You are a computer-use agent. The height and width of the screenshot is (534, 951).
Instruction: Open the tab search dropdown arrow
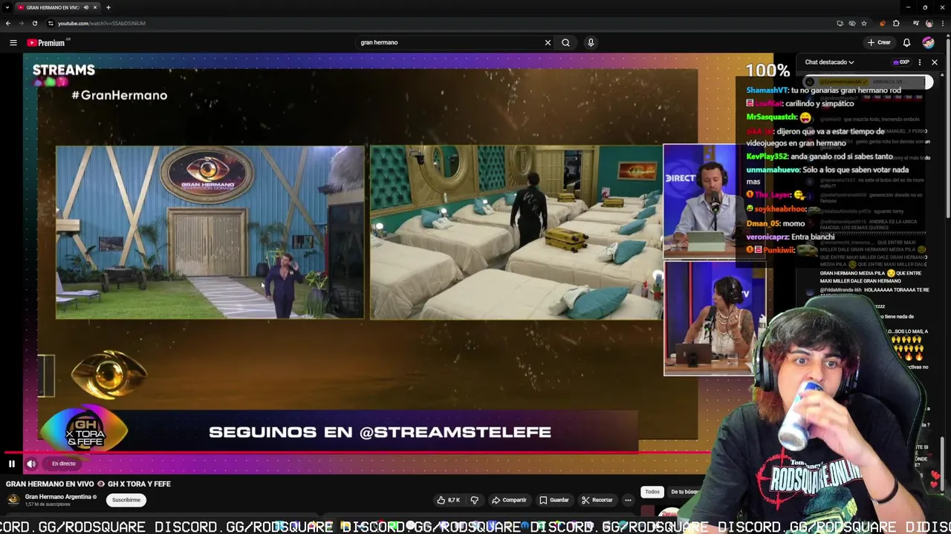point(7,7)
